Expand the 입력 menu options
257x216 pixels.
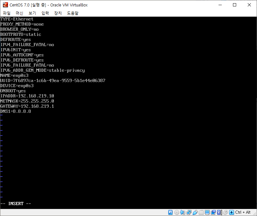45,13
